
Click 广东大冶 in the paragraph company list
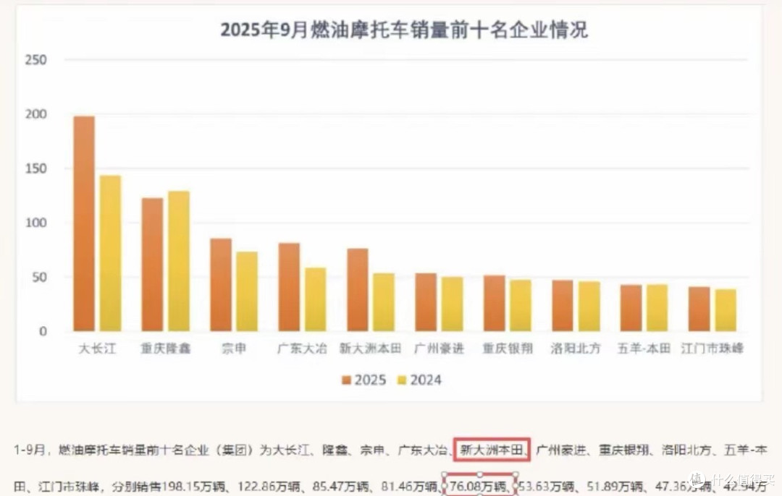click(x=423, y=450)
